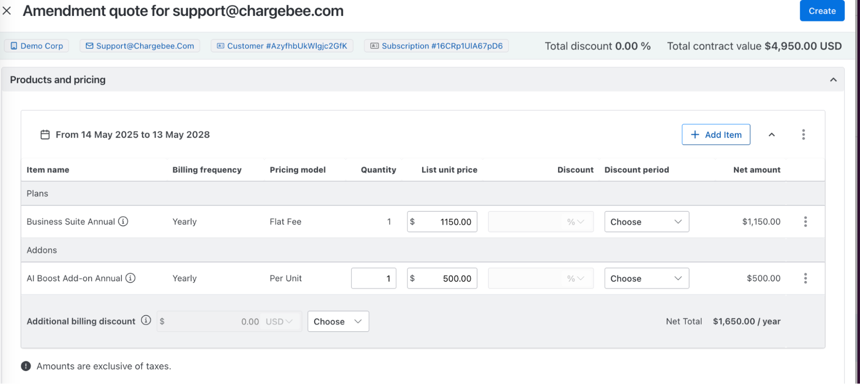
Task: Open the Additional billing discount Choose dropdown
Action: pyautogui.click(x=338, y=321)
